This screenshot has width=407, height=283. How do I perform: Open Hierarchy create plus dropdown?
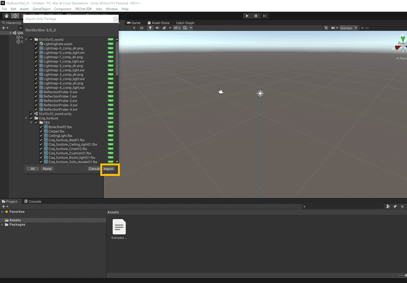tap(5, 28)
